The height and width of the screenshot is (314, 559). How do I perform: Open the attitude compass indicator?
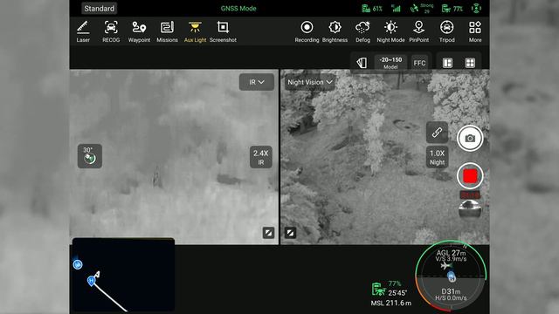coord(451,276)
